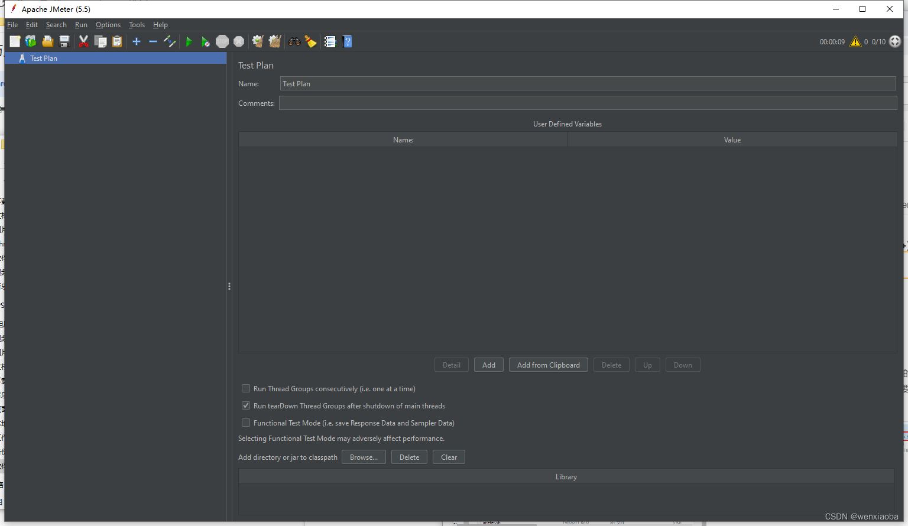This screenshot has height=526, width=908.
Task: Create a new test plan
Action: 14,41
